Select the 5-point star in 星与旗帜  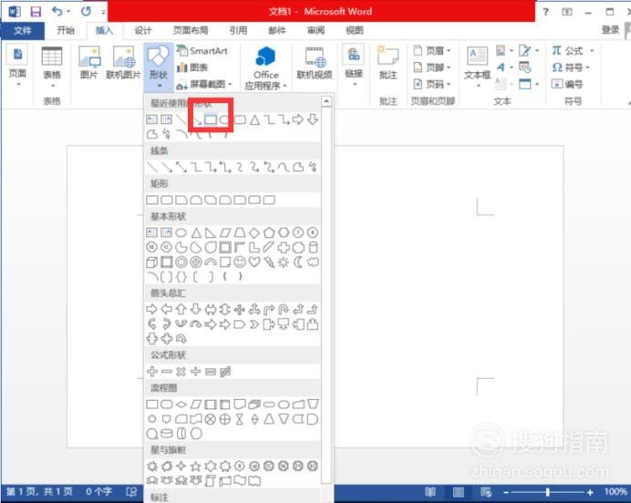(x=195, y=466)
